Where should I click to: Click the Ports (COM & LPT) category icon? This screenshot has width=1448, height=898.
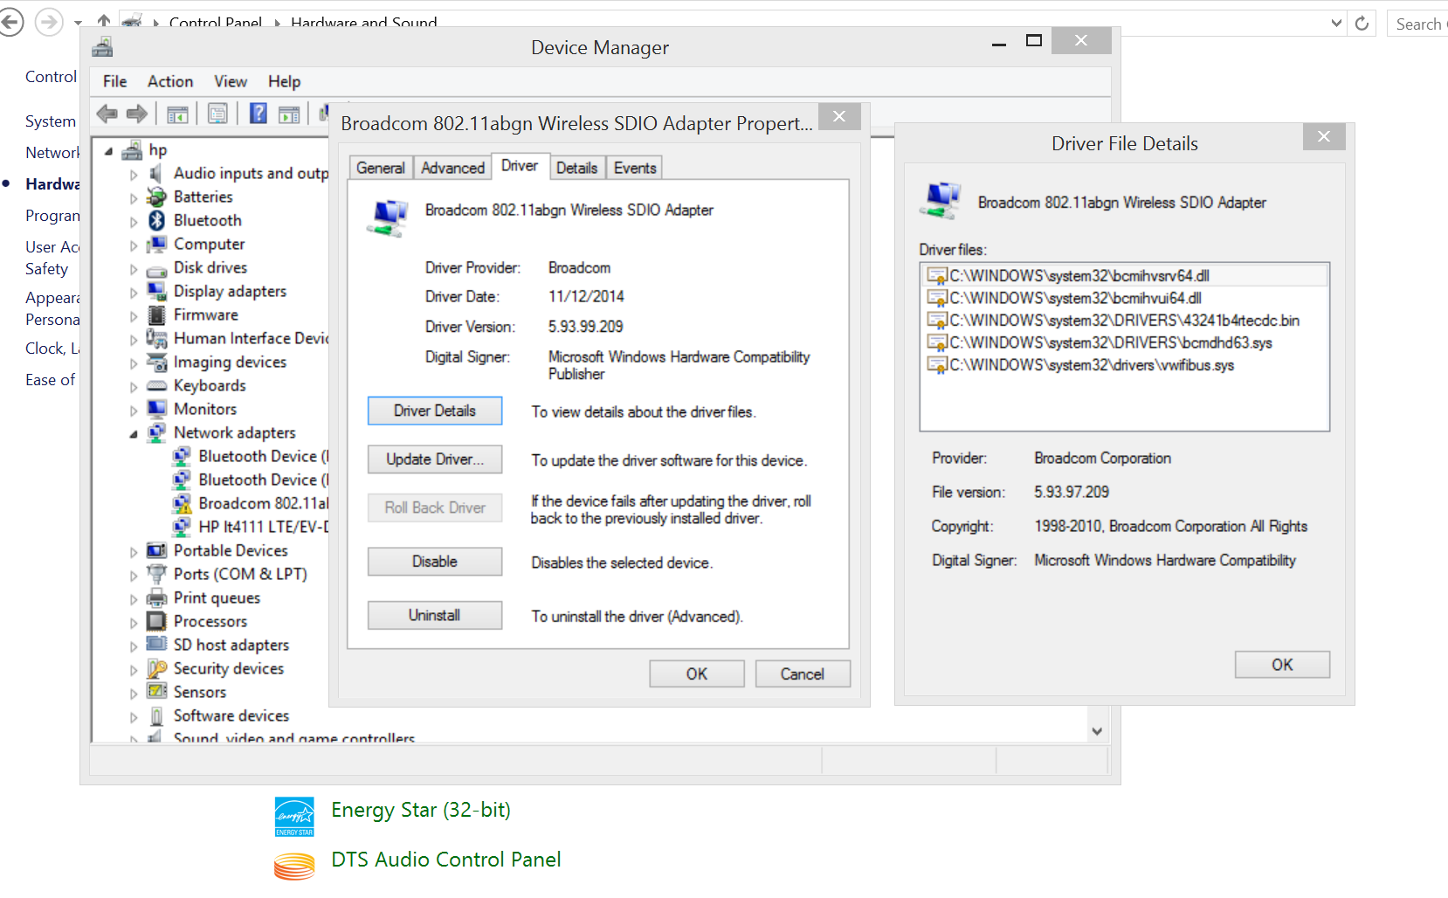coord(156,574)
